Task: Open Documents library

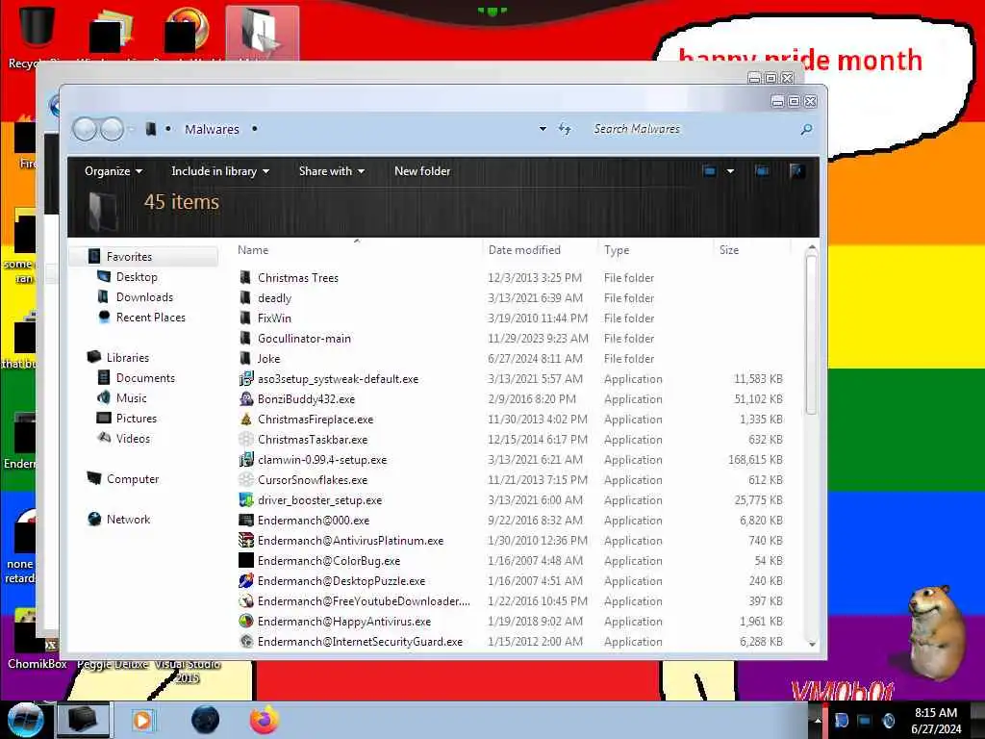Action: pyautogui.click(x=145, y=377)
